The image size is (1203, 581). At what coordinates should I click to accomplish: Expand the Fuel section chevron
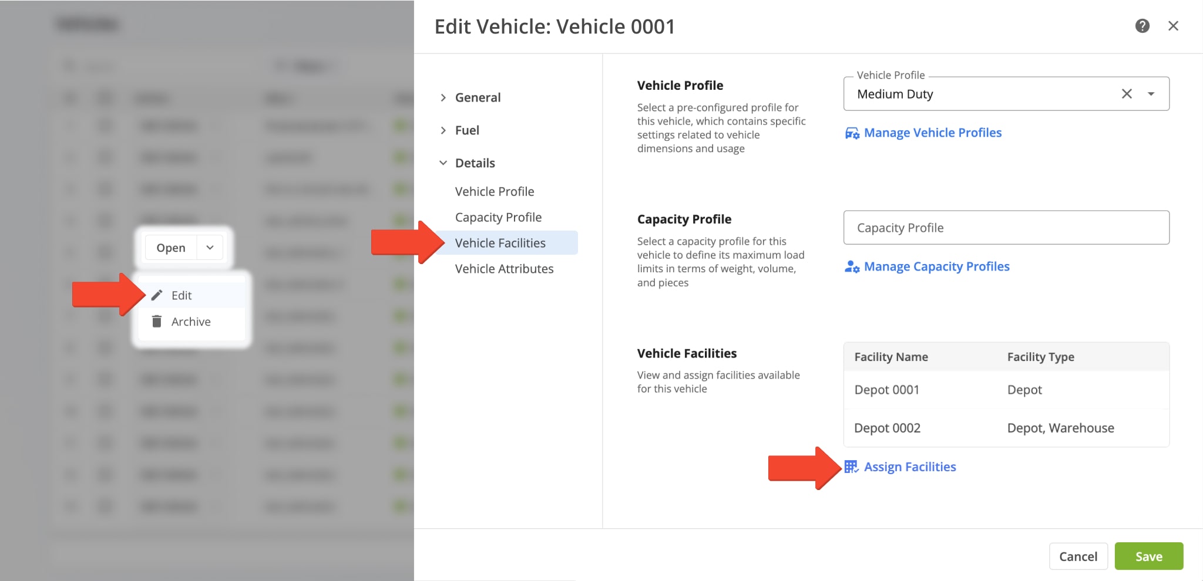coord(443,130)
